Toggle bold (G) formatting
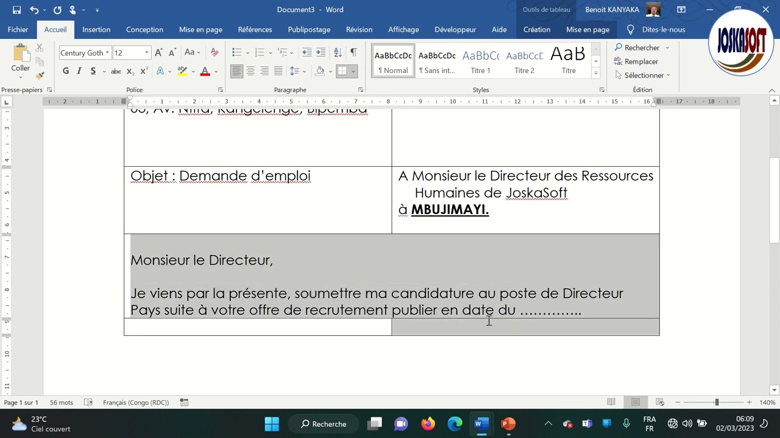This screenshot has height=438, width=780. click(x=66, y=71)
